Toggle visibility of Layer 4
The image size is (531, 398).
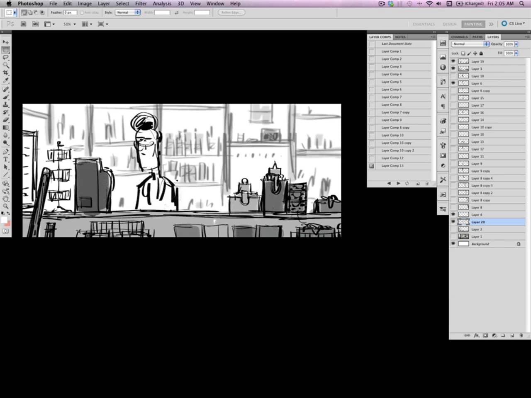(453, 215)
